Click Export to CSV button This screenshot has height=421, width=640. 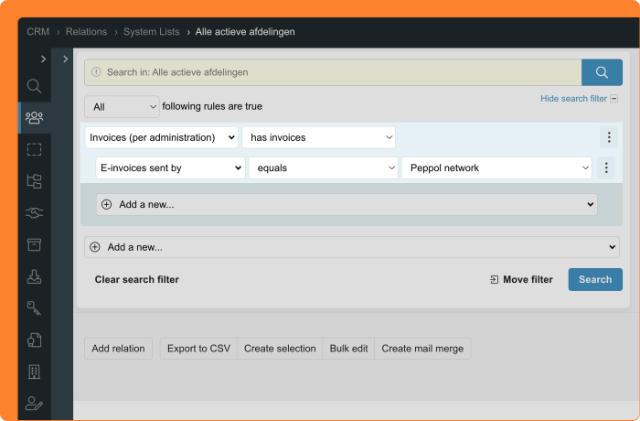point(198,349)
